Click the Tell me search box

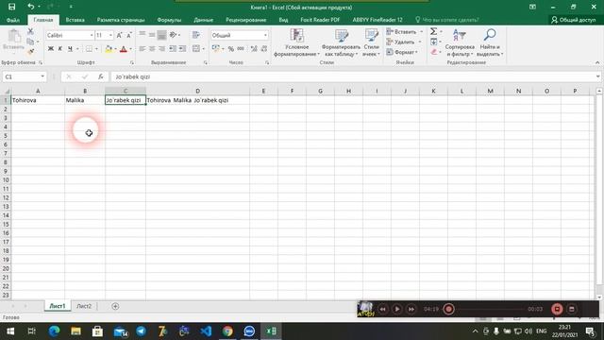coord(446,20)
